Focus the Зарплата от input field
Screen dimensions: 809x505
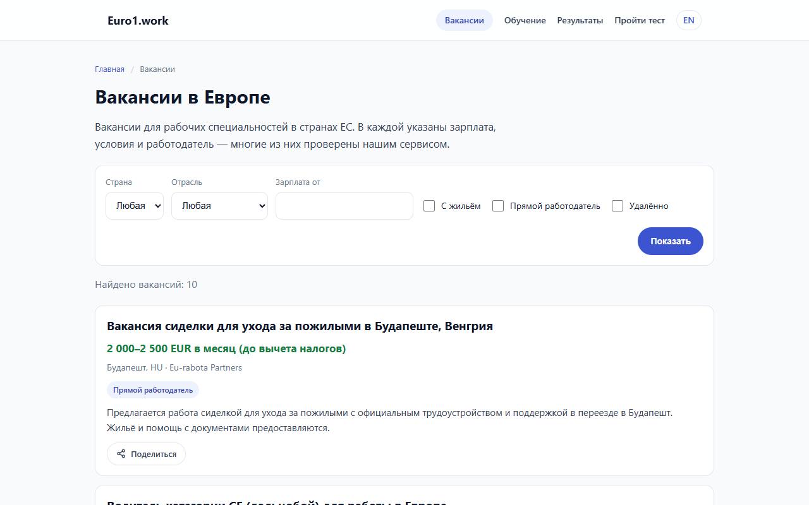tap(344, 206)
